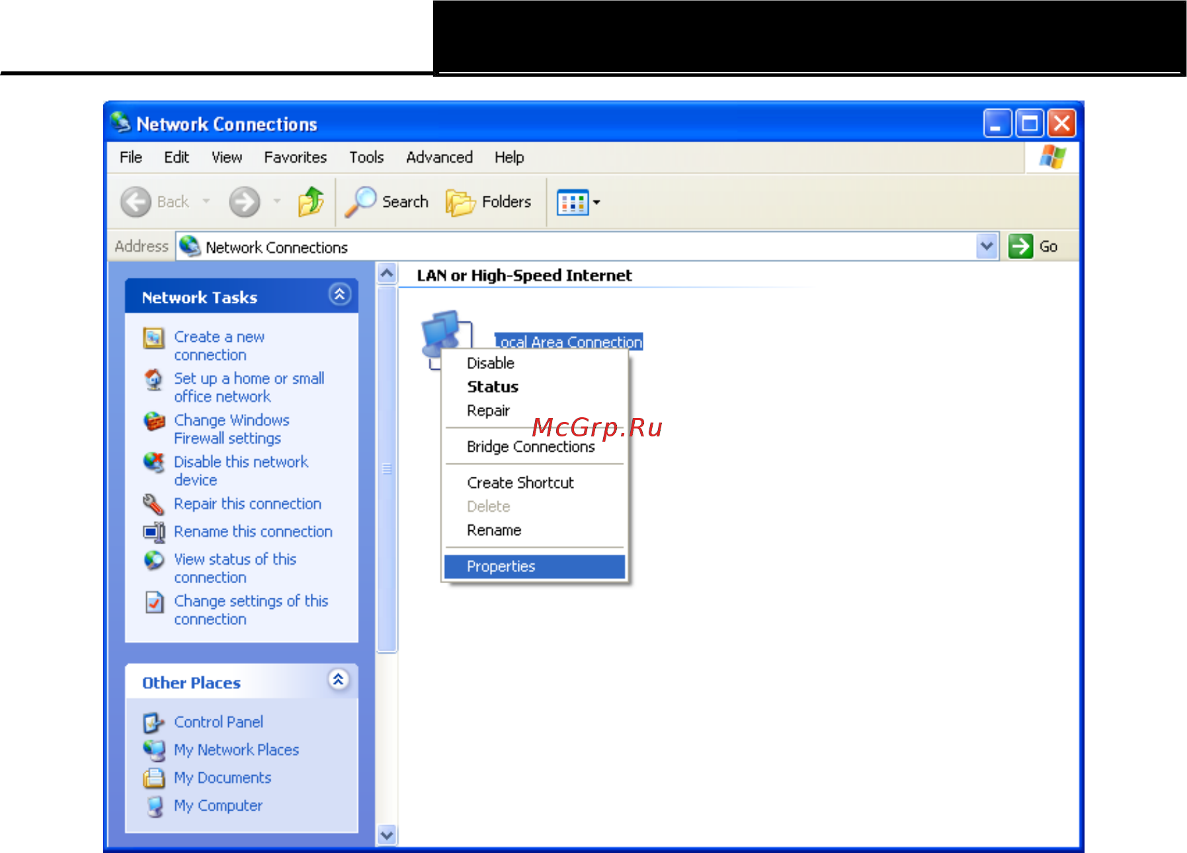1187x853 pixels.
Task: Open Forward button history dropdown
Action: 277,201
